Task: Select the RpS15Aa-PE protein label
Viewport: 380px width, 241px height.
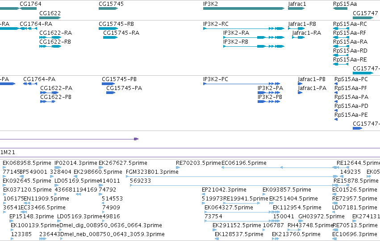Action: [x=351, y=115]
